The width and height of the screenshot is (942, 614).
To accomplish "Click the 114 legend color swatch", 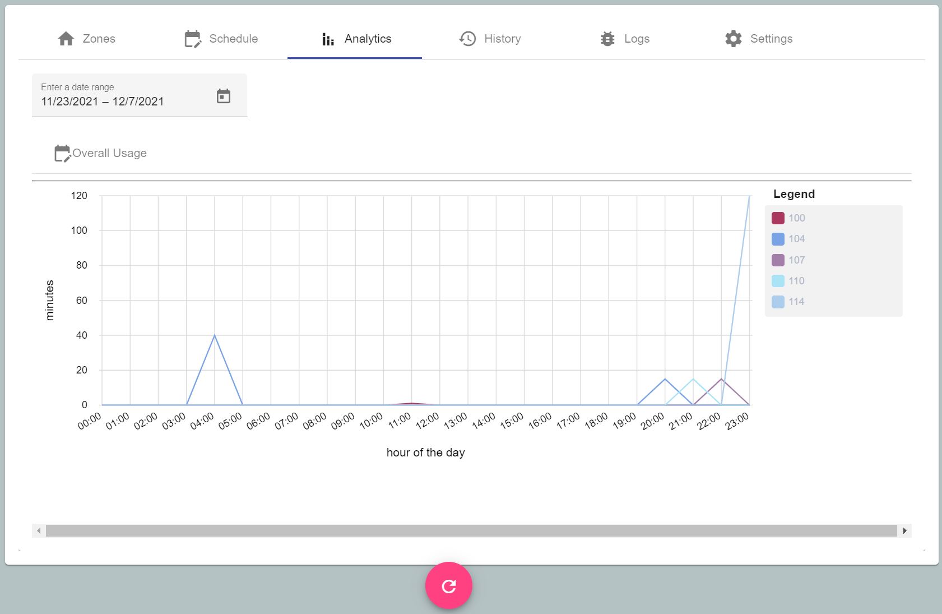I will pyautogui.click(x=778, y=302).
